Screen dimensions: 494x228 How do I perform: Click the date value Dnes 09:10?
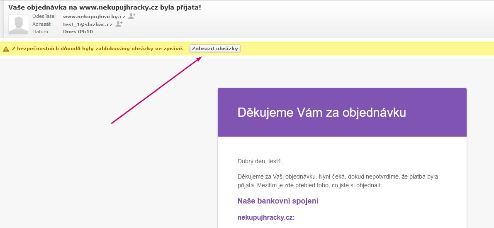[x=78, y=32]
